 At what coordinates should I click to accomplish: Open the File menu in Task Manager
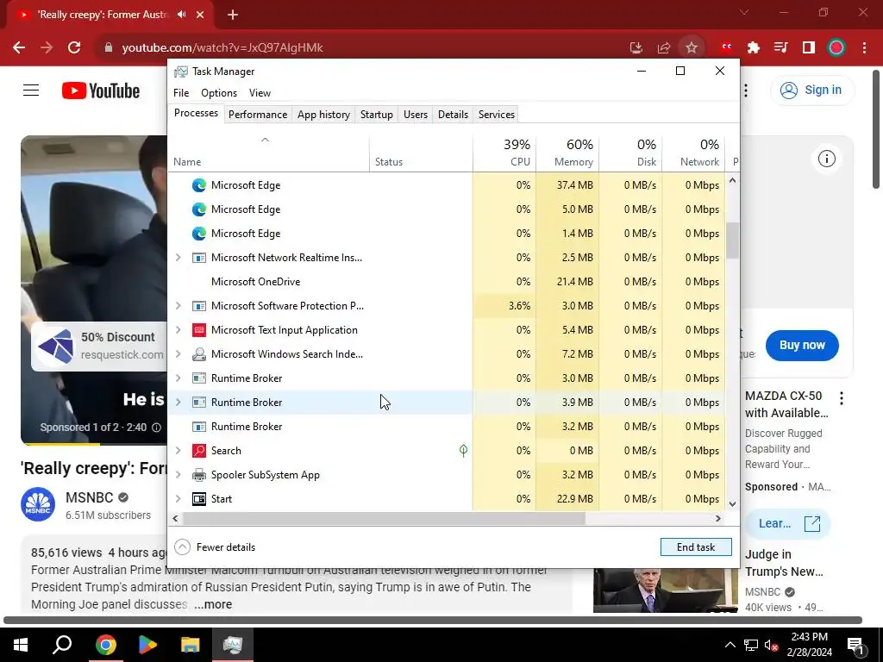click(181, 93)
